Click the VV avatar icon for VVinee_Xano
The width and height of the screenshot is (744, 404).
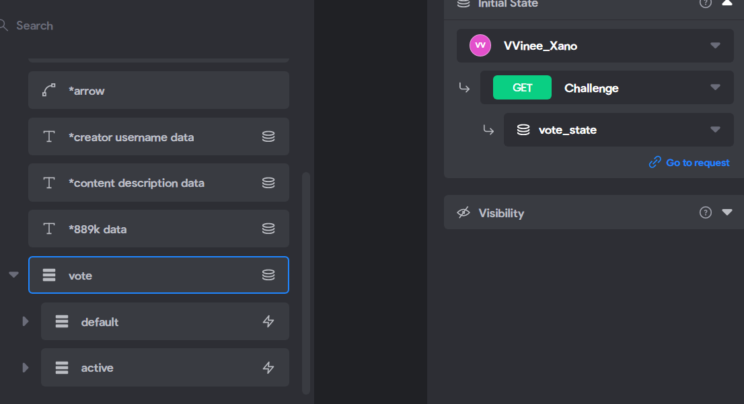coord(480,46)
